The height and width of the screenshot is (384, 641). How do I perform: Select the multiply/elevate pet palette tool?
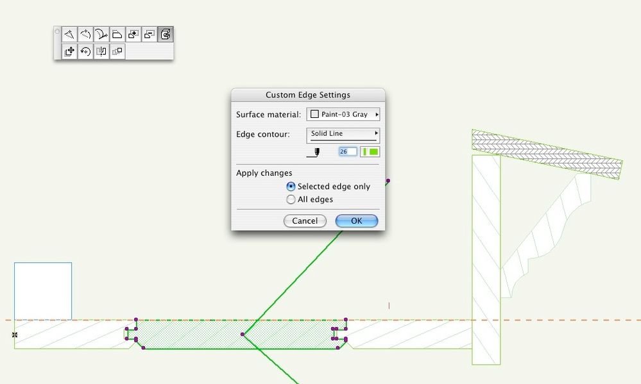click(x=117, y=51)
